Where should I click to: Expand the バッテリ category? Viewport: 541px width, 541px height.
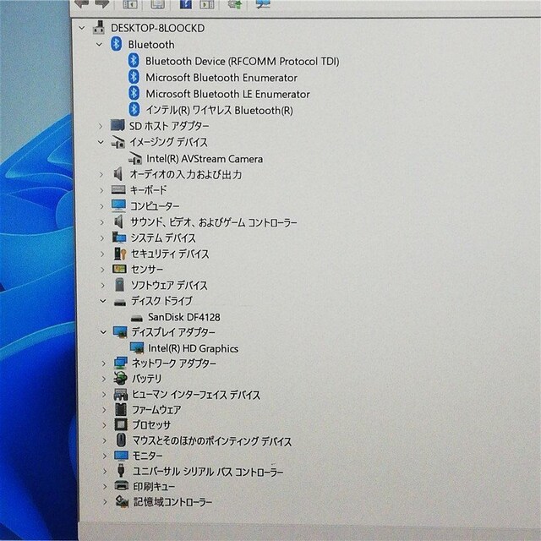click(104, 379)
